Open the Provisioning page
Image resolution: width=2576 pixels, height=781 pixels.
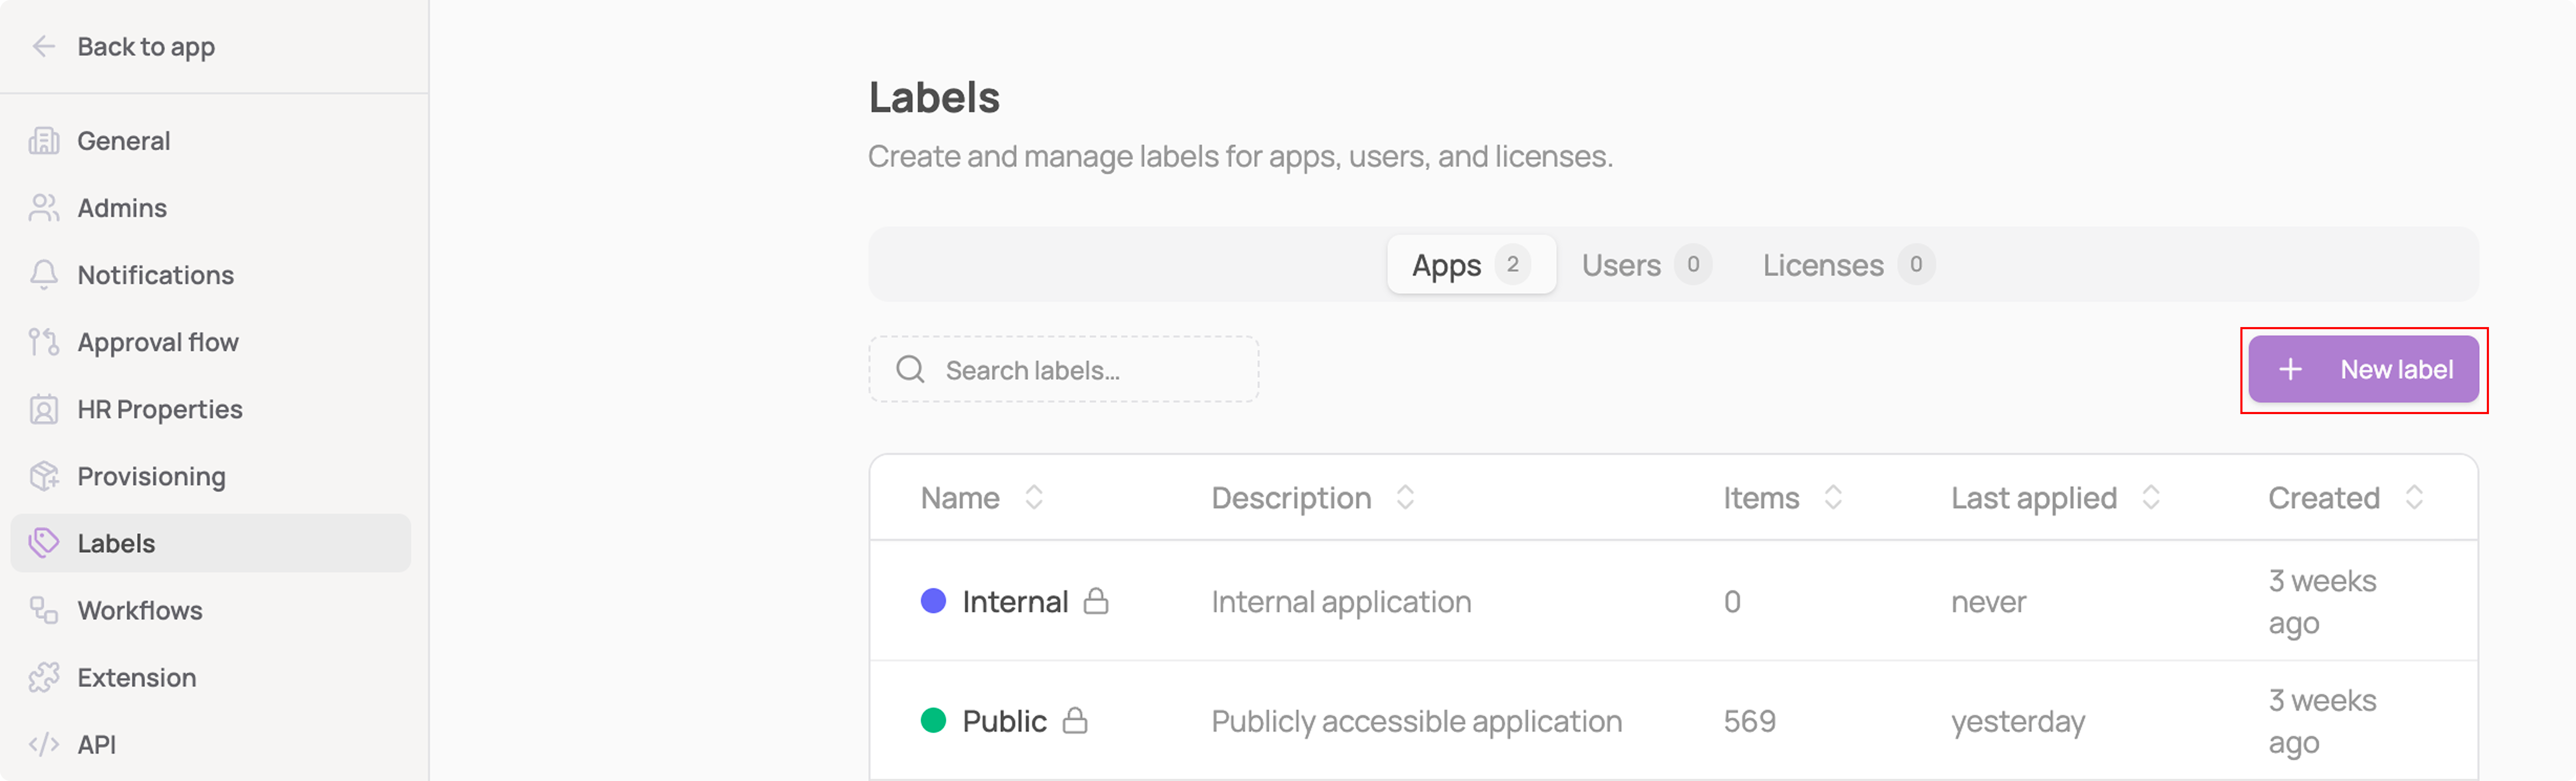[211, 476]
